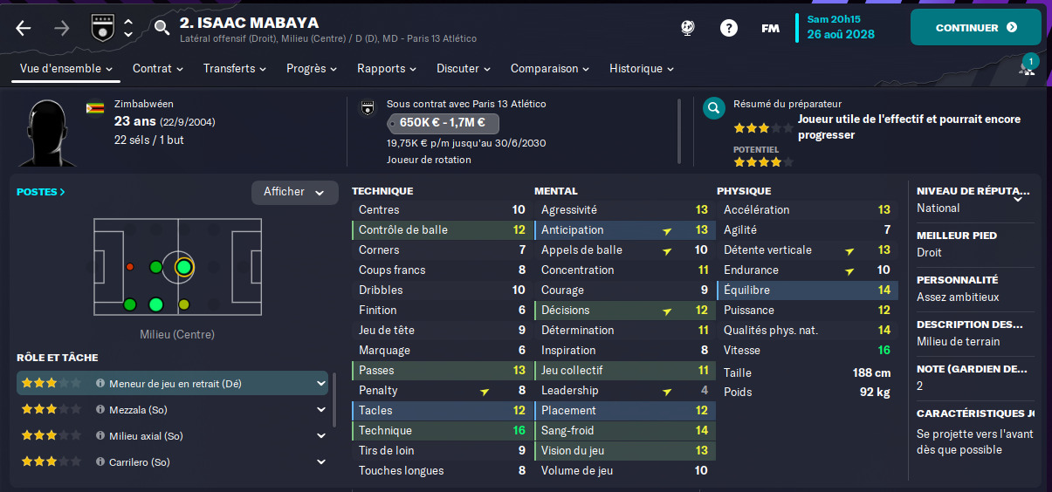The height and width of the screenshot is (492, 1052).
Task: Open the Afficher dropdown
Action: point(294,193)
